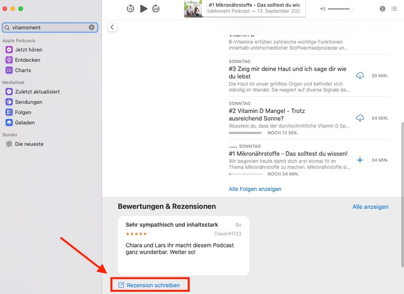Download episode #3 Zeig mir deine Haut
This screenshot has width=404, height=294.
tap(360, 76)
